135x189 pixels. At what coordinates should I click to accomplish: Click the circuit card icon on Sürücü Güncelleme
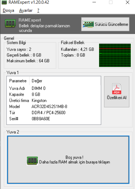pos(88,24)
